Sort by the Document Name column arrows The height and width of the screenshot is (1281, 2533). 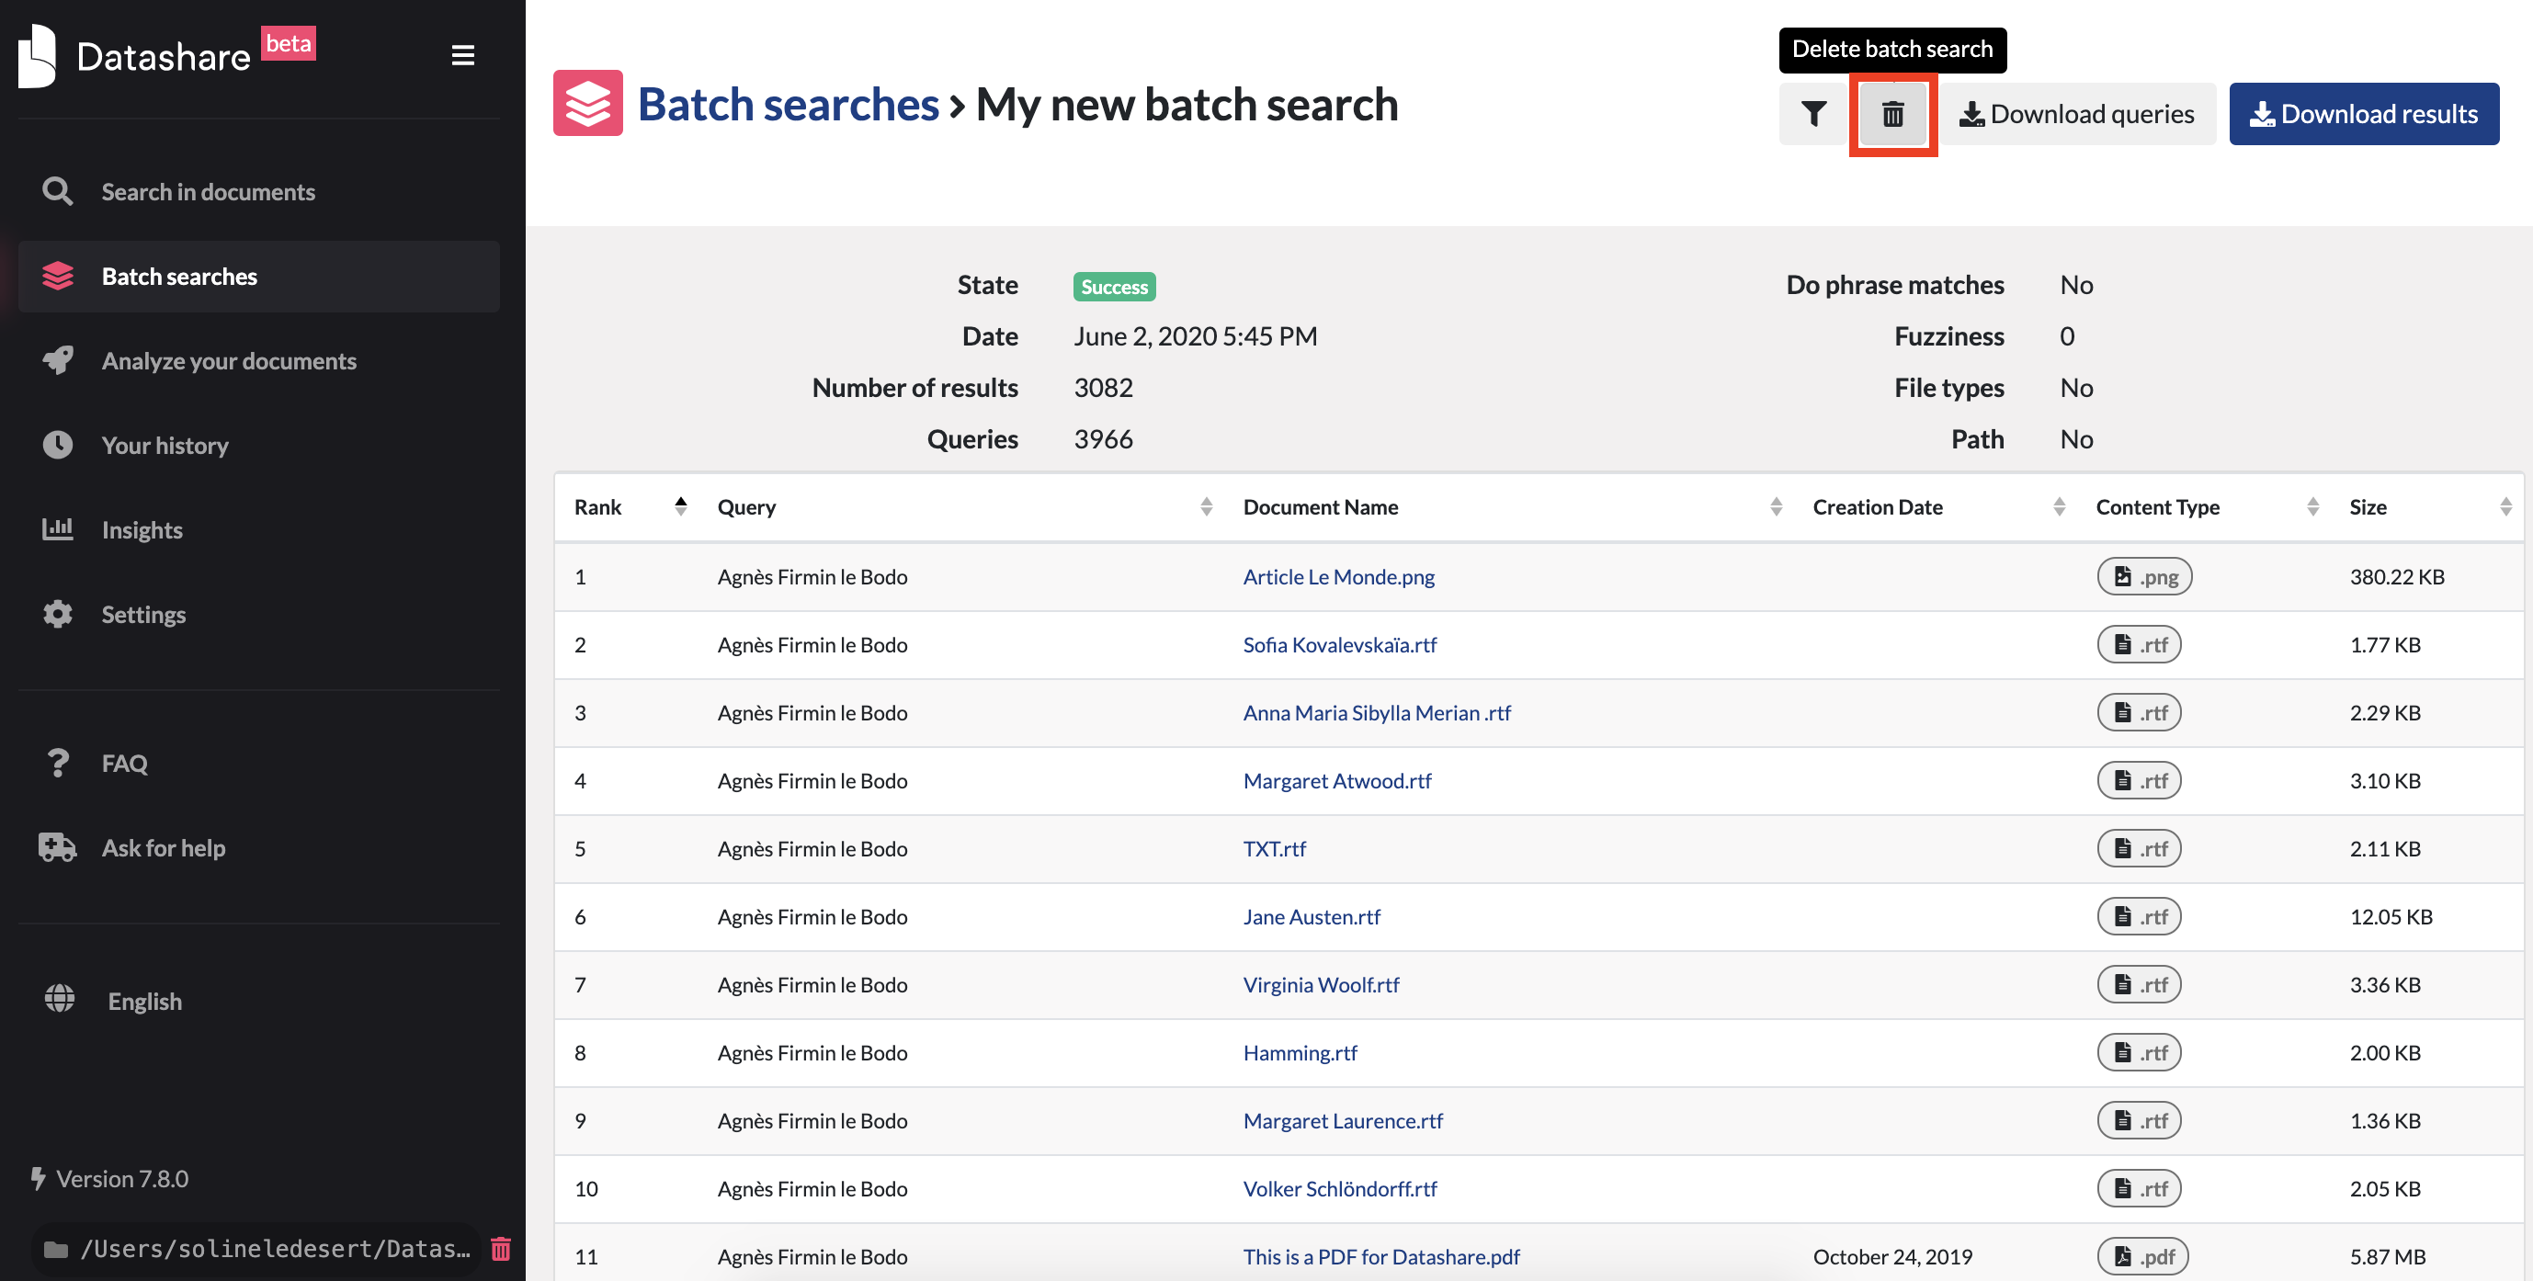(1776, 506)
